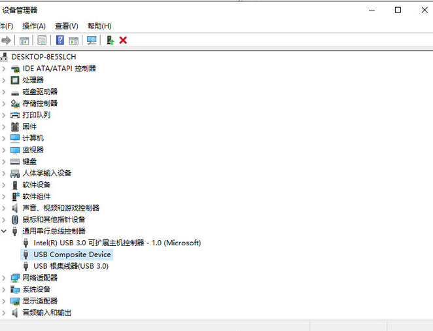
Task: Click the blue Help question mark icon
Action: point(60,41)
